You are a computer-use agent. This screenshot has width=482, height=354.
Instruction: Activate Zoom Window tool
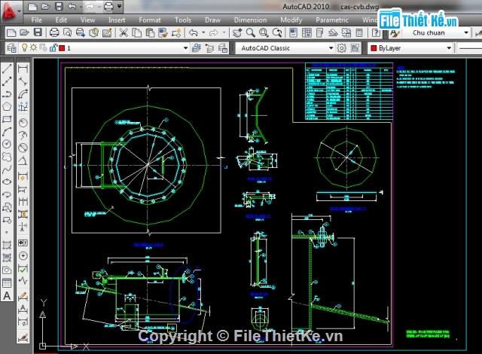(264, 32)
